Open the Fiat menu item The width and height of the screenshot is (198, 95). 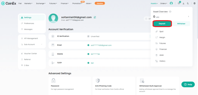pyautogui.click(x=20, y=3)
